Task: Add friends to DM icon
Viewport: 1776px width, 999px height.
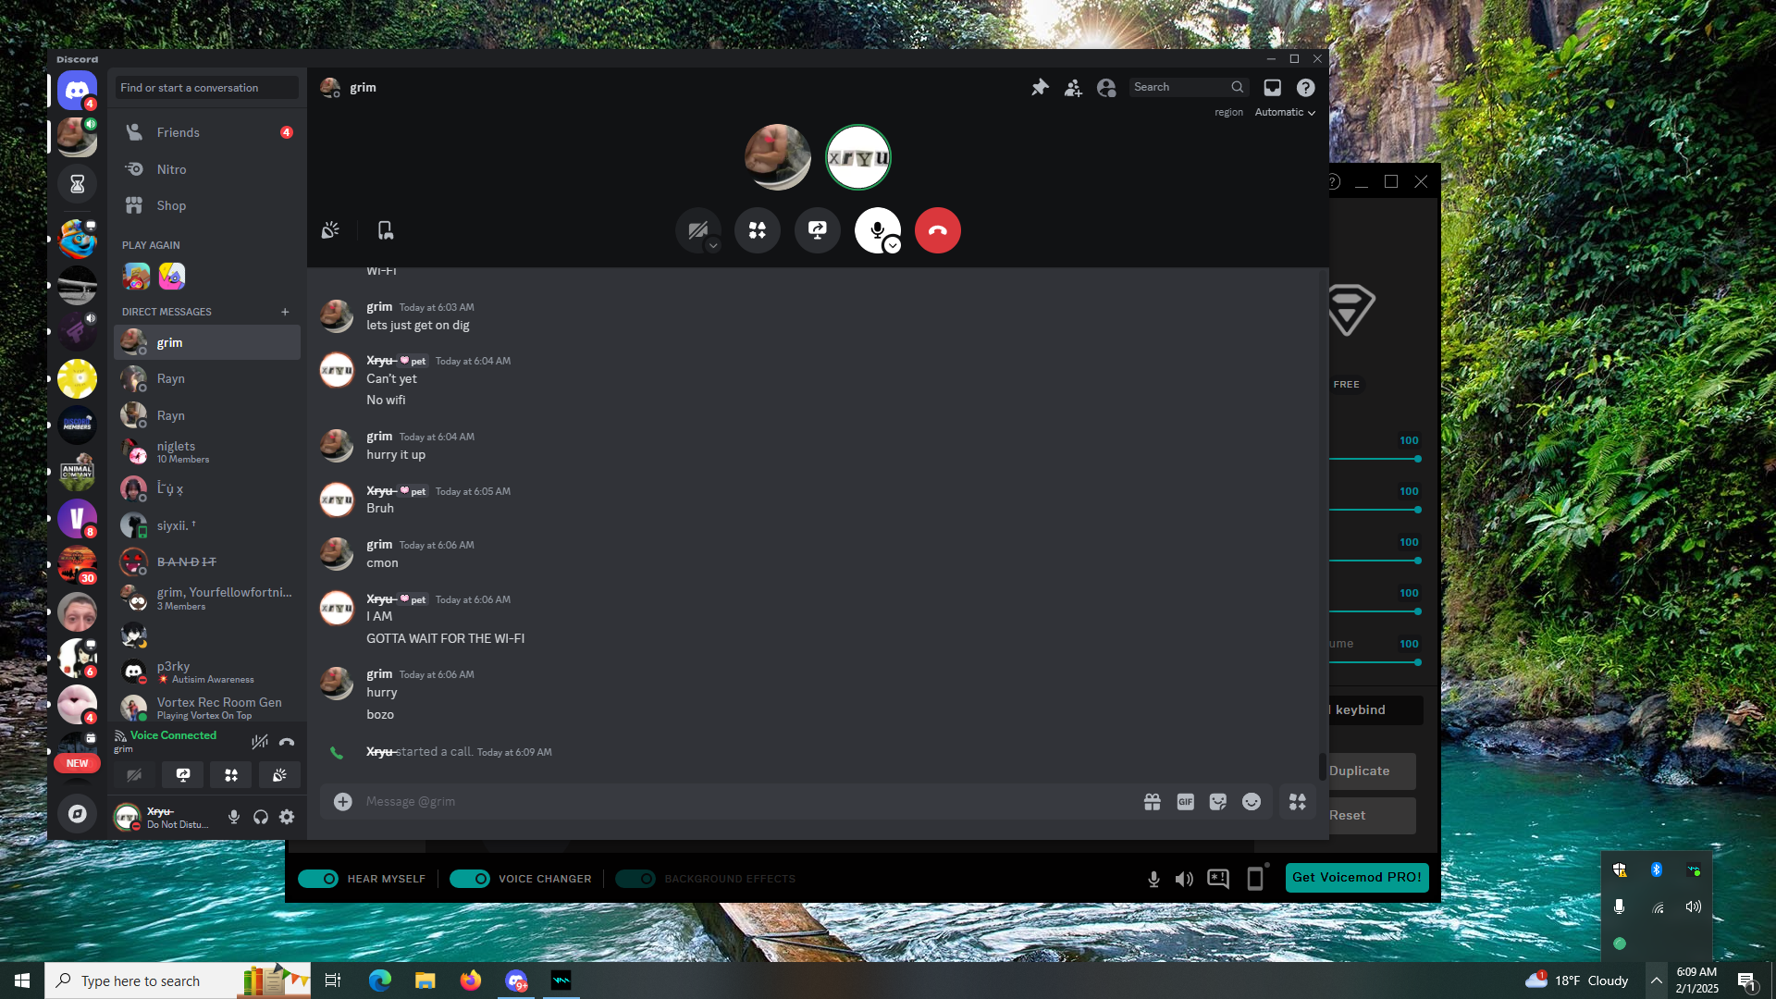Action: [x=1073, y=87]
